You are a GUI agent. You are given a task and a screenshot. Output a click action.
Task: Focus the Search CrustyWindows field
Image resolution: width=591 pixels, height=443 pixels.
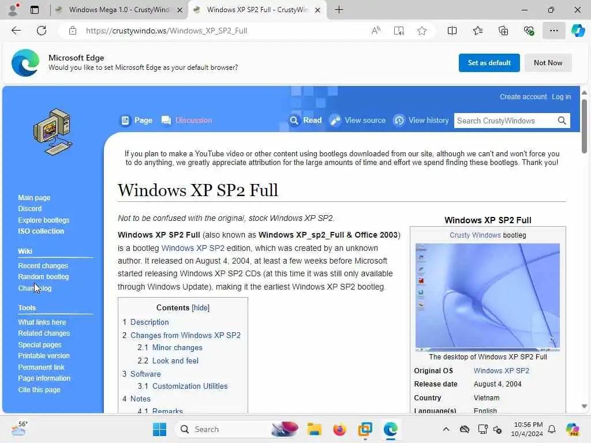(505, 121)
